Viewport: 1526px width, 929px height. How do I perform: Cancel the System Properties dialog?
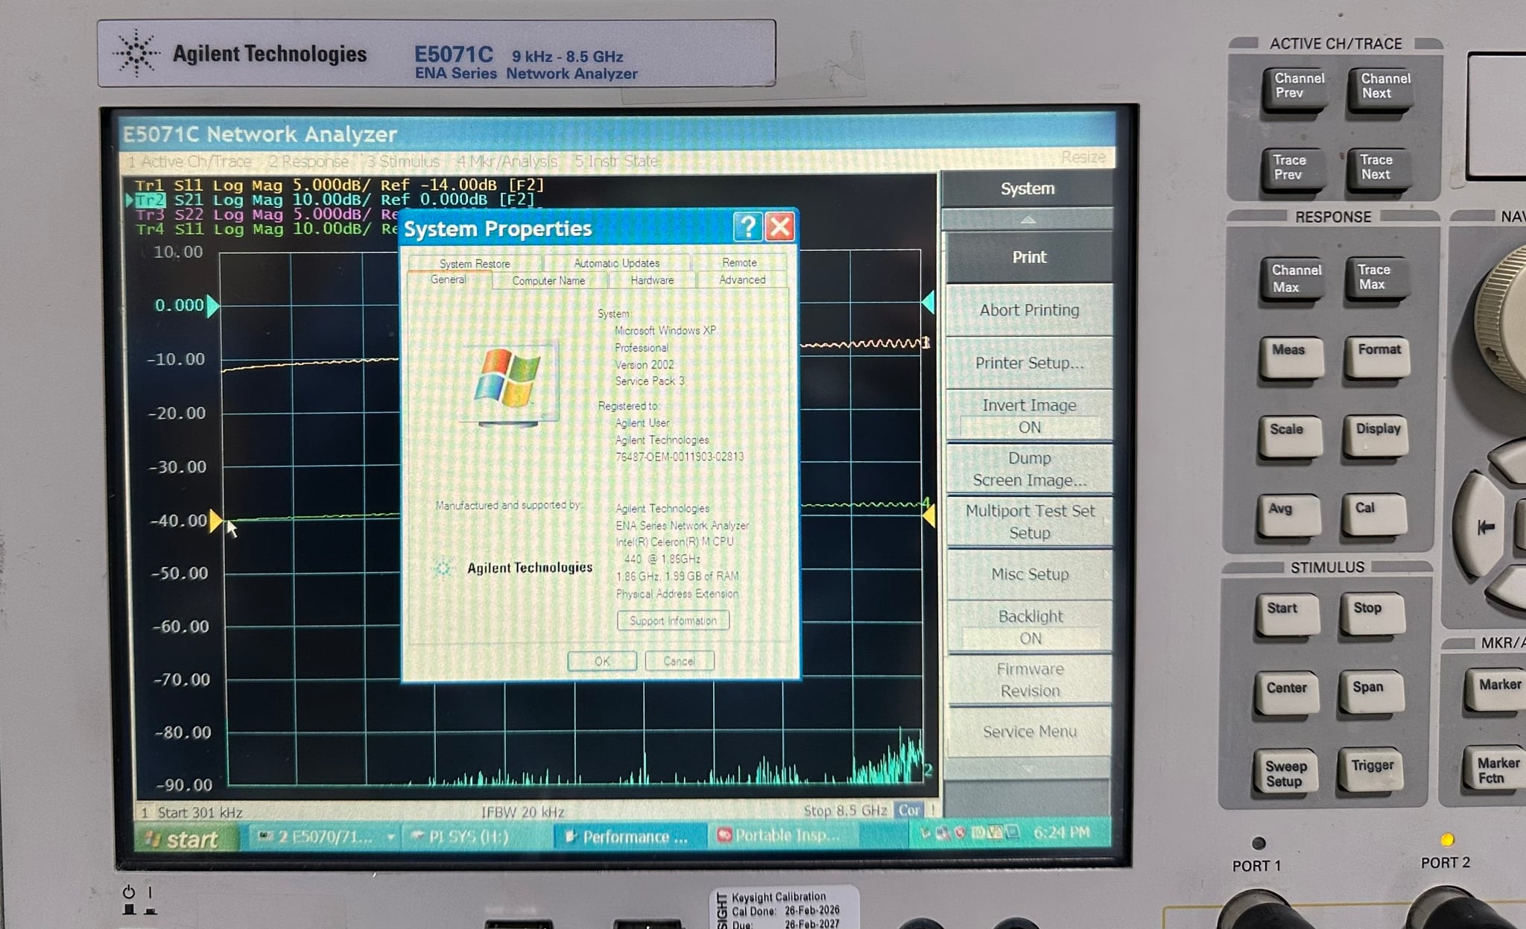(679, 661)
